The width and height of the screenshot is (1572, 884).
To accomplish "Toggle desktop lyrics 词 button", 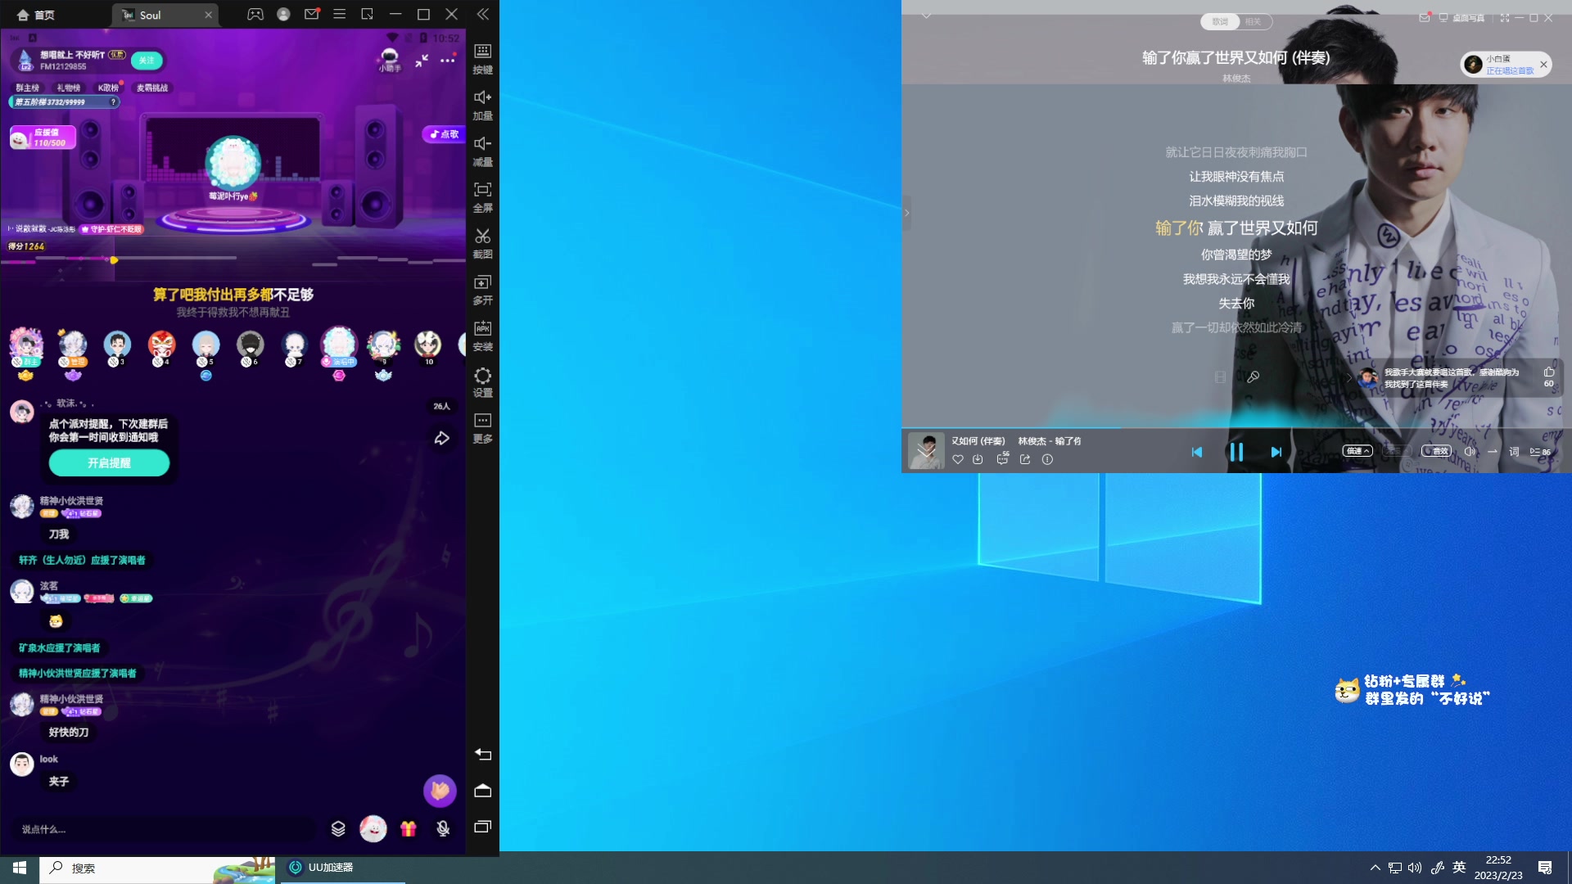I will pos(1514,452).
